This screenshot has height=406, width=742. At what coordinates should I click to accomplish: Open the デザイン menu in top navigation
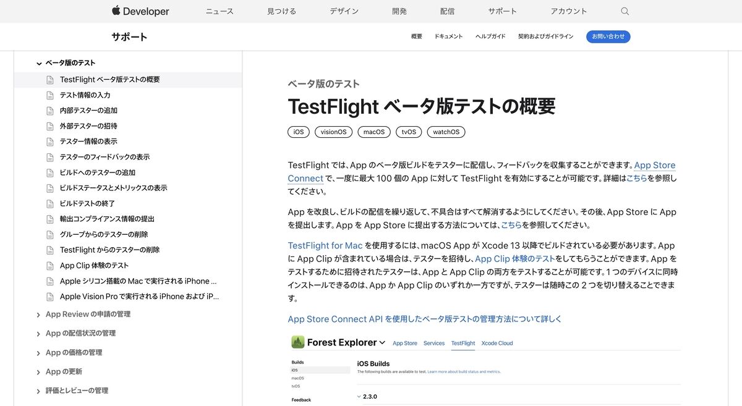click(344, 11)
